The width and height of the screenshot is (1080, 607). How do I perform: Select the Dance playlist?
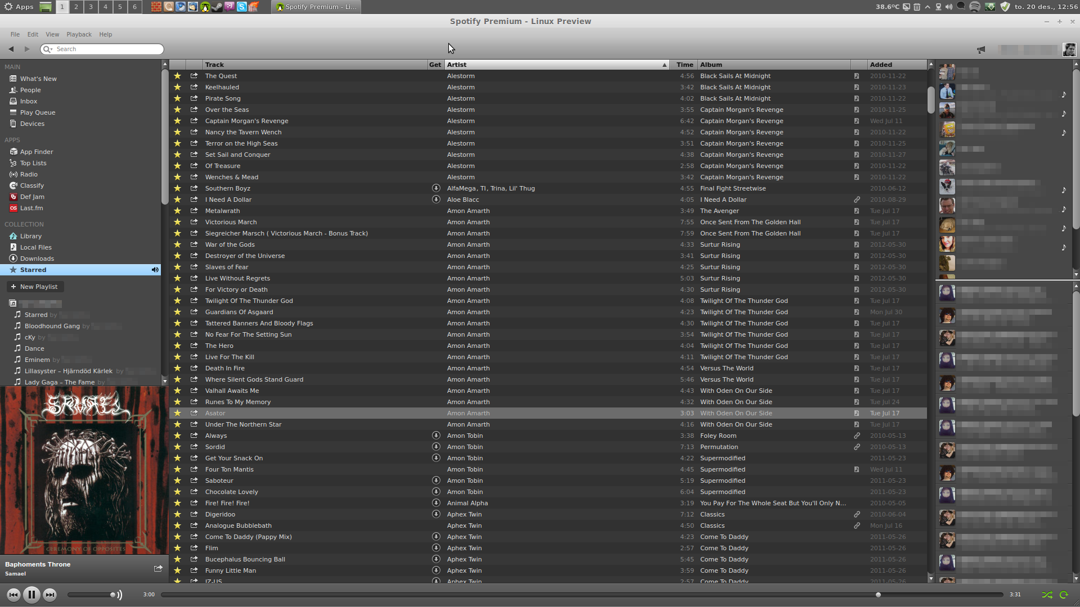pos(34,348)
